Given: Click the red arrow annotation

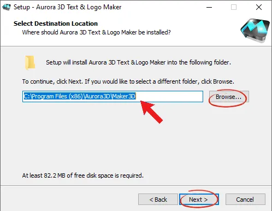Looking at the screenshot, I should (x=152, y=112).
